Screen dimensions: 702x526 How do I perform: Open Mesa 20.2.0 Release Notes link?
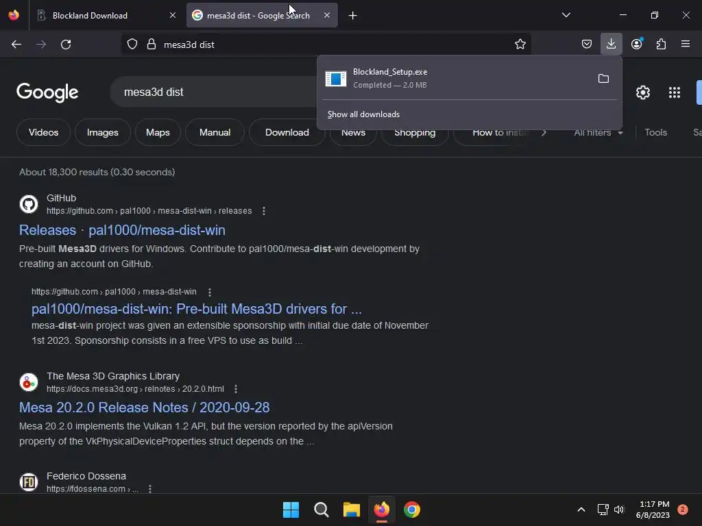[x=144, y=408]
